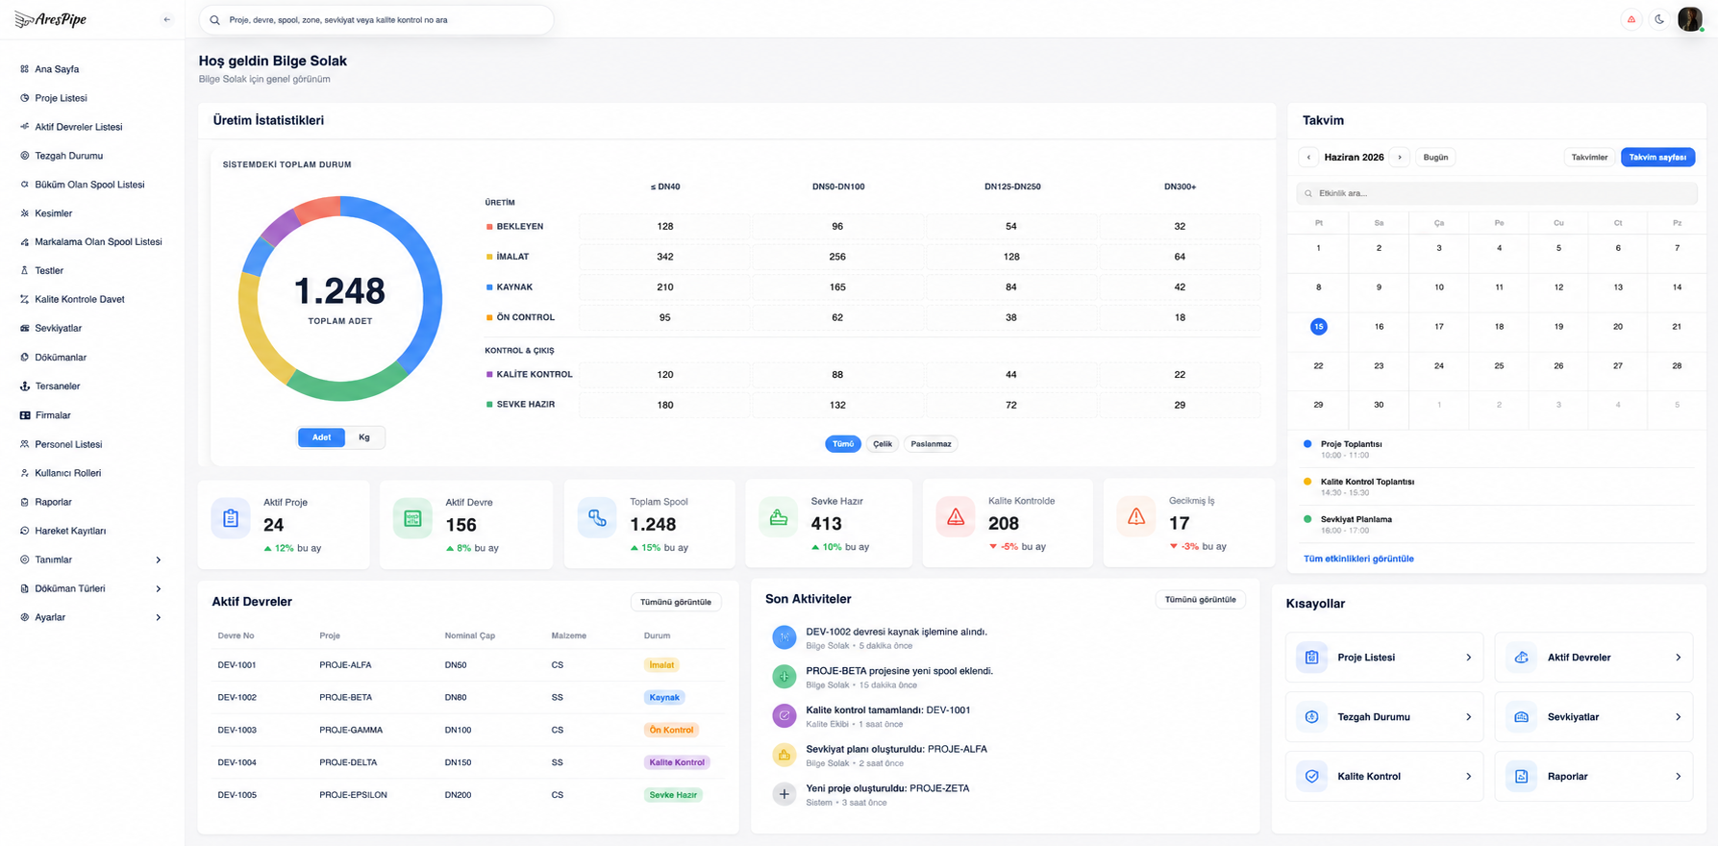This screenshot has height=846, width=1718.
Task: Switch the chart unit to Kg
Action: pyautogui.click(x=364, y=437)
